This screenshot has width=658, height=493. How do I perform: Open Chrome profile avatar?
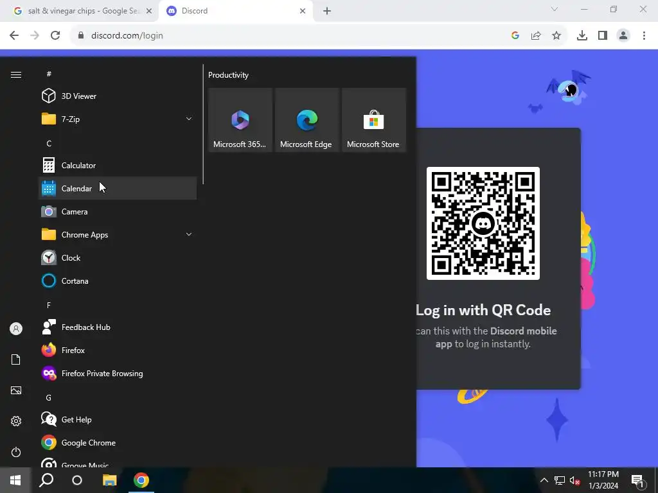[x=623, y=36]
